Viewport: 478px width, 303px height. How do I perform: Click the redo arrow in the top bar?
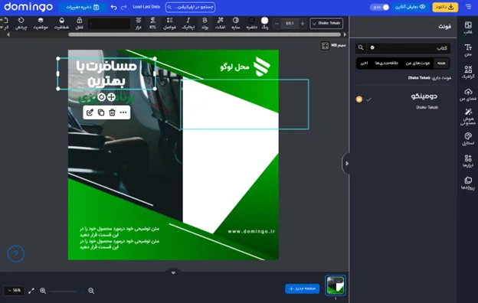pos(124,7)
